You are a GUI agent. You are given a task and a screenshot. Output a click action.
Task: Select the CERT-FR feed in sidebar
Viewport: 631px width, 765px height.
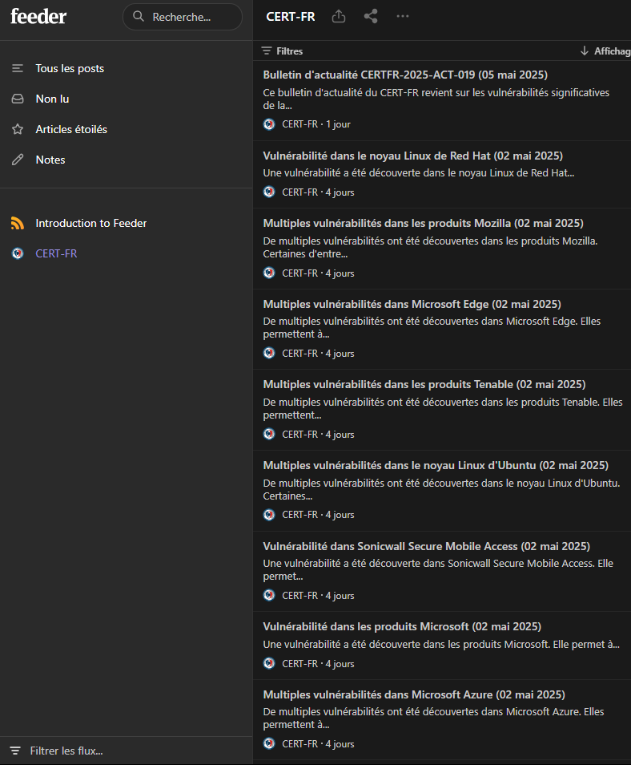click(x=56, y=253)
